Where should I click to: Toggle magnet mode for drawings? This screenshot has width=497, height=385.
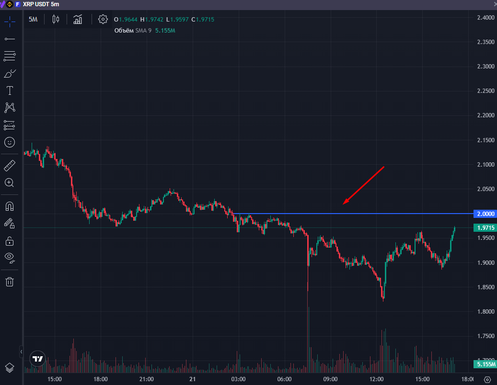pos(10,206)
